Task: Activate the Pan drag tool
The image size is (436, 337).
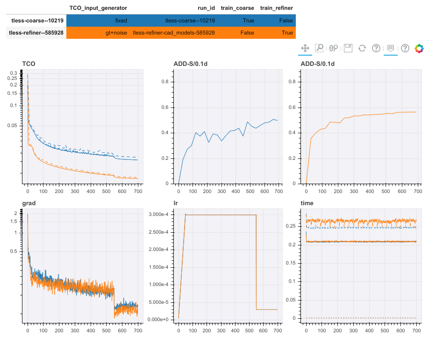Action: point(305,48)
